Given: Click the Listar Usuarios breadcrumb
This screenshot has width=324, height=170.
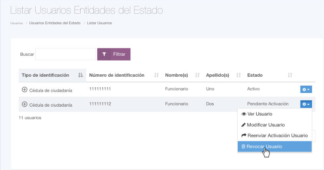Looking at the screenshot, I should [99, 23].
